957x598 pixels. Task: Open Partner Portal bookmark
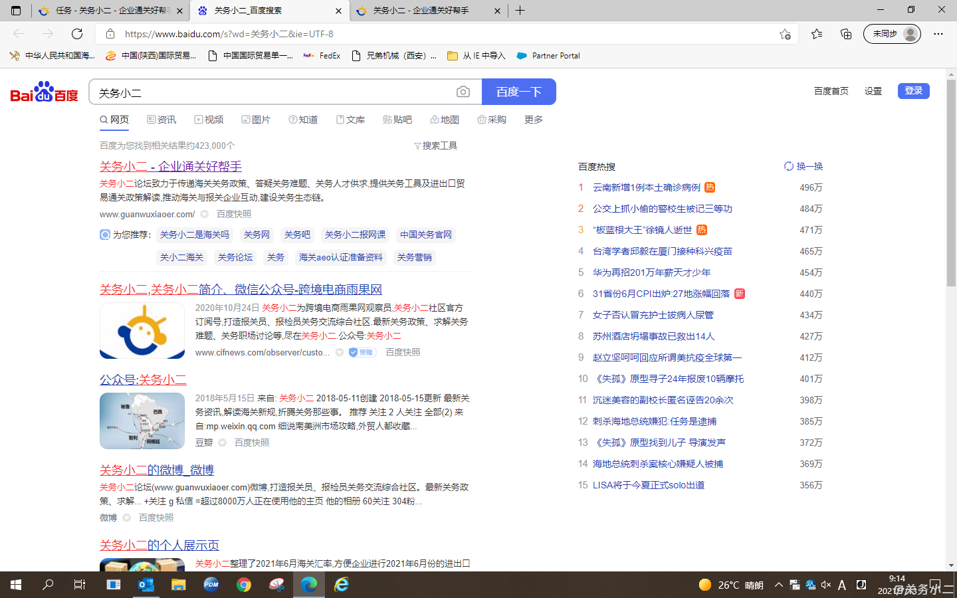tap(548, 56)
